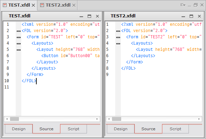Restore down the main editor area icon
Viewport: 206px width, 139px height.
pyautogui.click(x=196, y=5)
